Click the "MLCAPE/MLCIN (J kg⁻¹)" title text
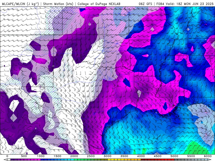This screenshot has width=215, height=161. [x=20, y=4]
